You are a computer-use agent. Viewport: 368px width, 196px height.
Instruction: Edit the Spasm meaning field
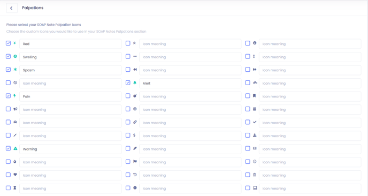click(x=71, y=70)
